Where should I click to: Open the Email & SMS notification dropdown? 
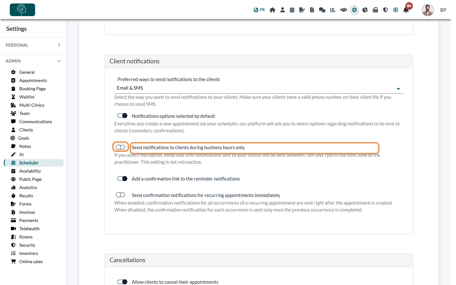259,88
